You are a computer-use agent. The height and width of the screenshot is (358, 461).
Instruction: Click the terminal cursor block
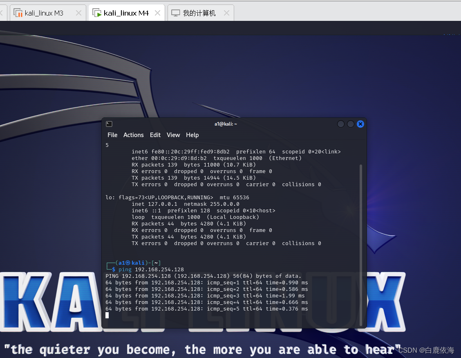pos(107,315)
